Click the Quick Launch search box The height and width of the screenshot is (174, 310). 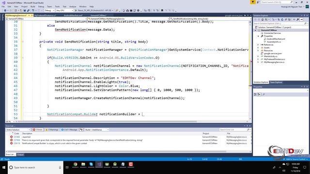(x=277, y=2)
